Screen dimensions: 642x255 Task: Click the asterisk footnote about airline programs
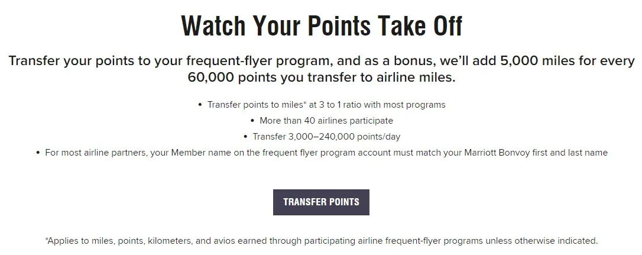[x=322, y=241]
